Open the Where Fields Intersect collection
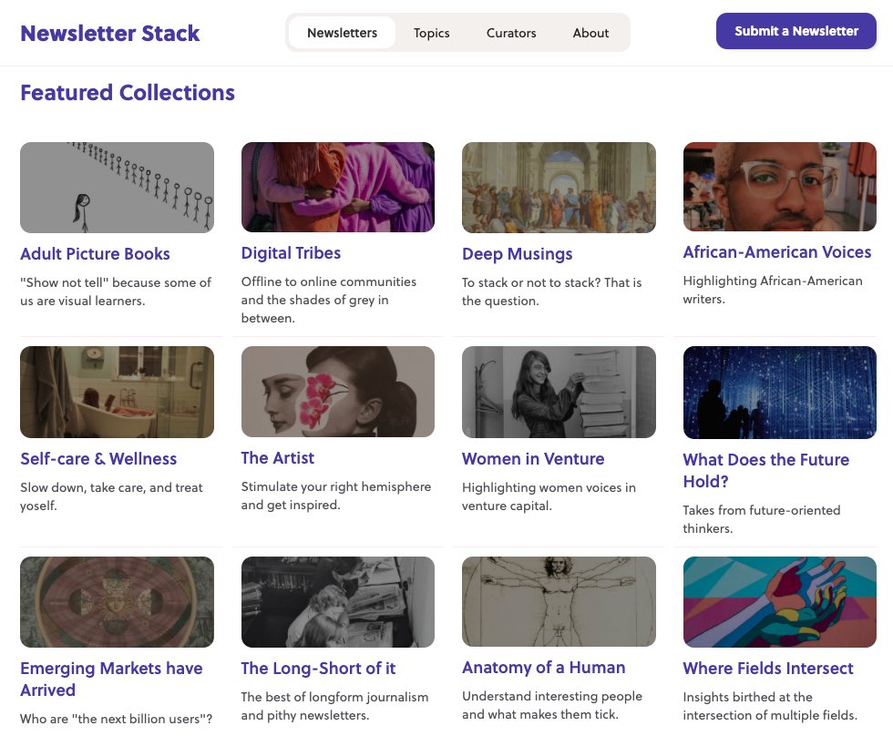The image size is (893, 736). 767,668
